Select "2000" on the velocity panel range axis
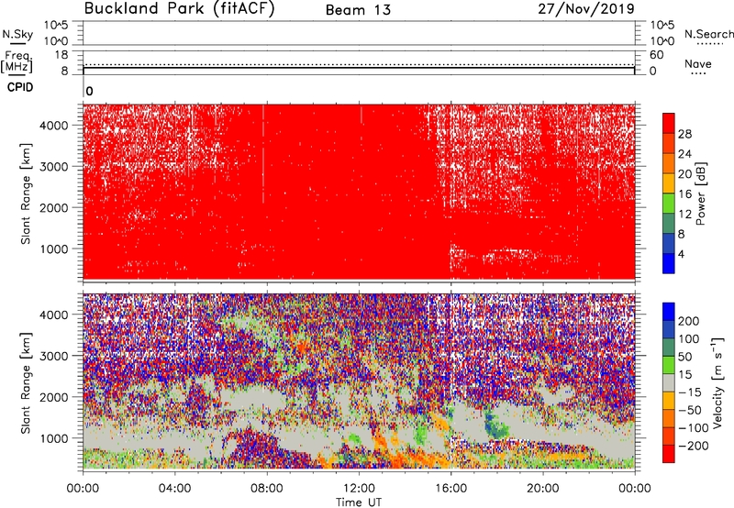 [54, 397]
